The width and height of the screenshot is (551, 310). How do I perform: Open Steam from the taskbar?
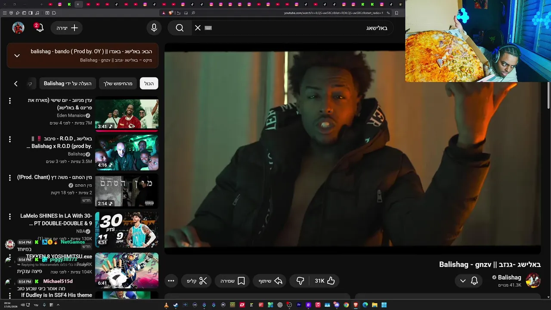(x=176, y=305)
